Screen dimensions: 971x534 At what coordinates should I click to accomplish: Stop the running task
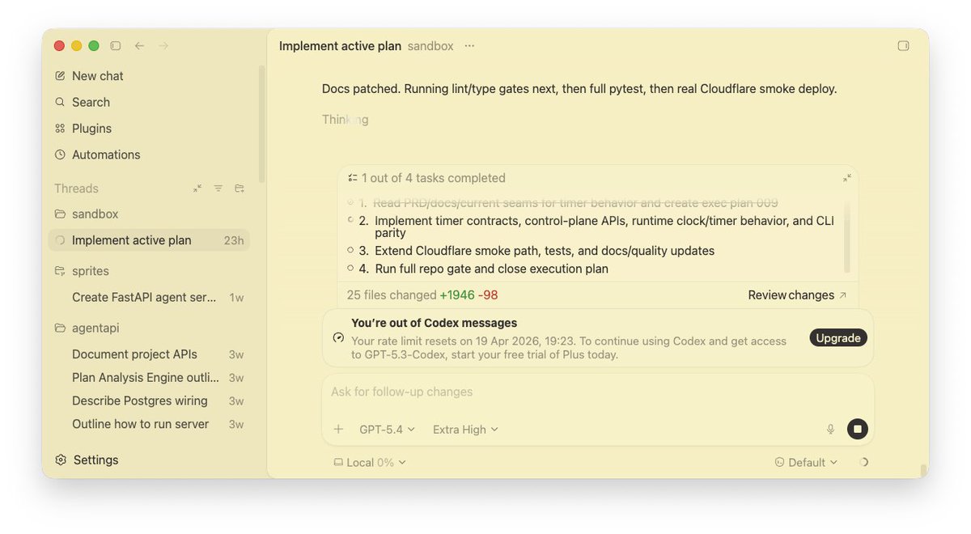[858, 430]
